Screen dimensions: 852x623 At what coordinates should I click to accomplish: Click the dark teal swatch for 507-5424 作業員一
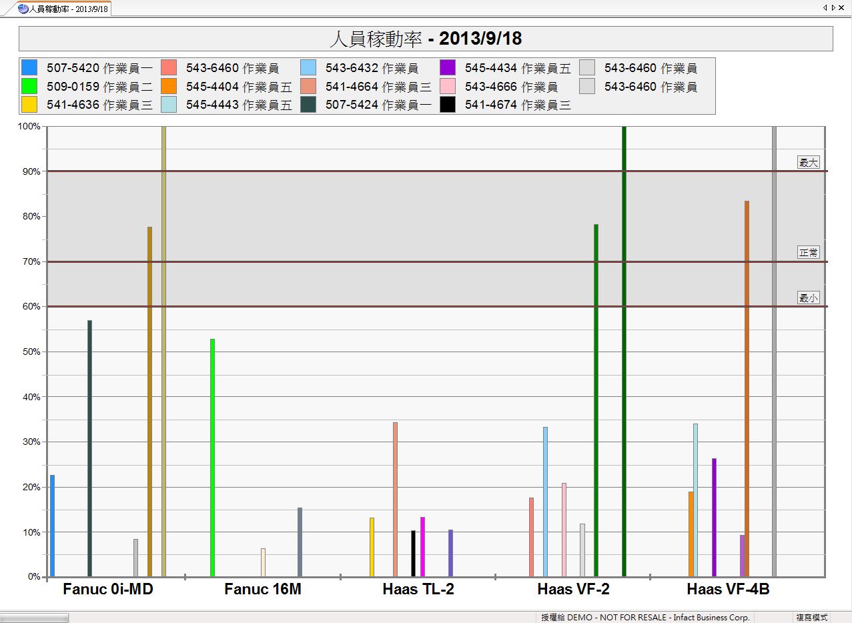308,105
